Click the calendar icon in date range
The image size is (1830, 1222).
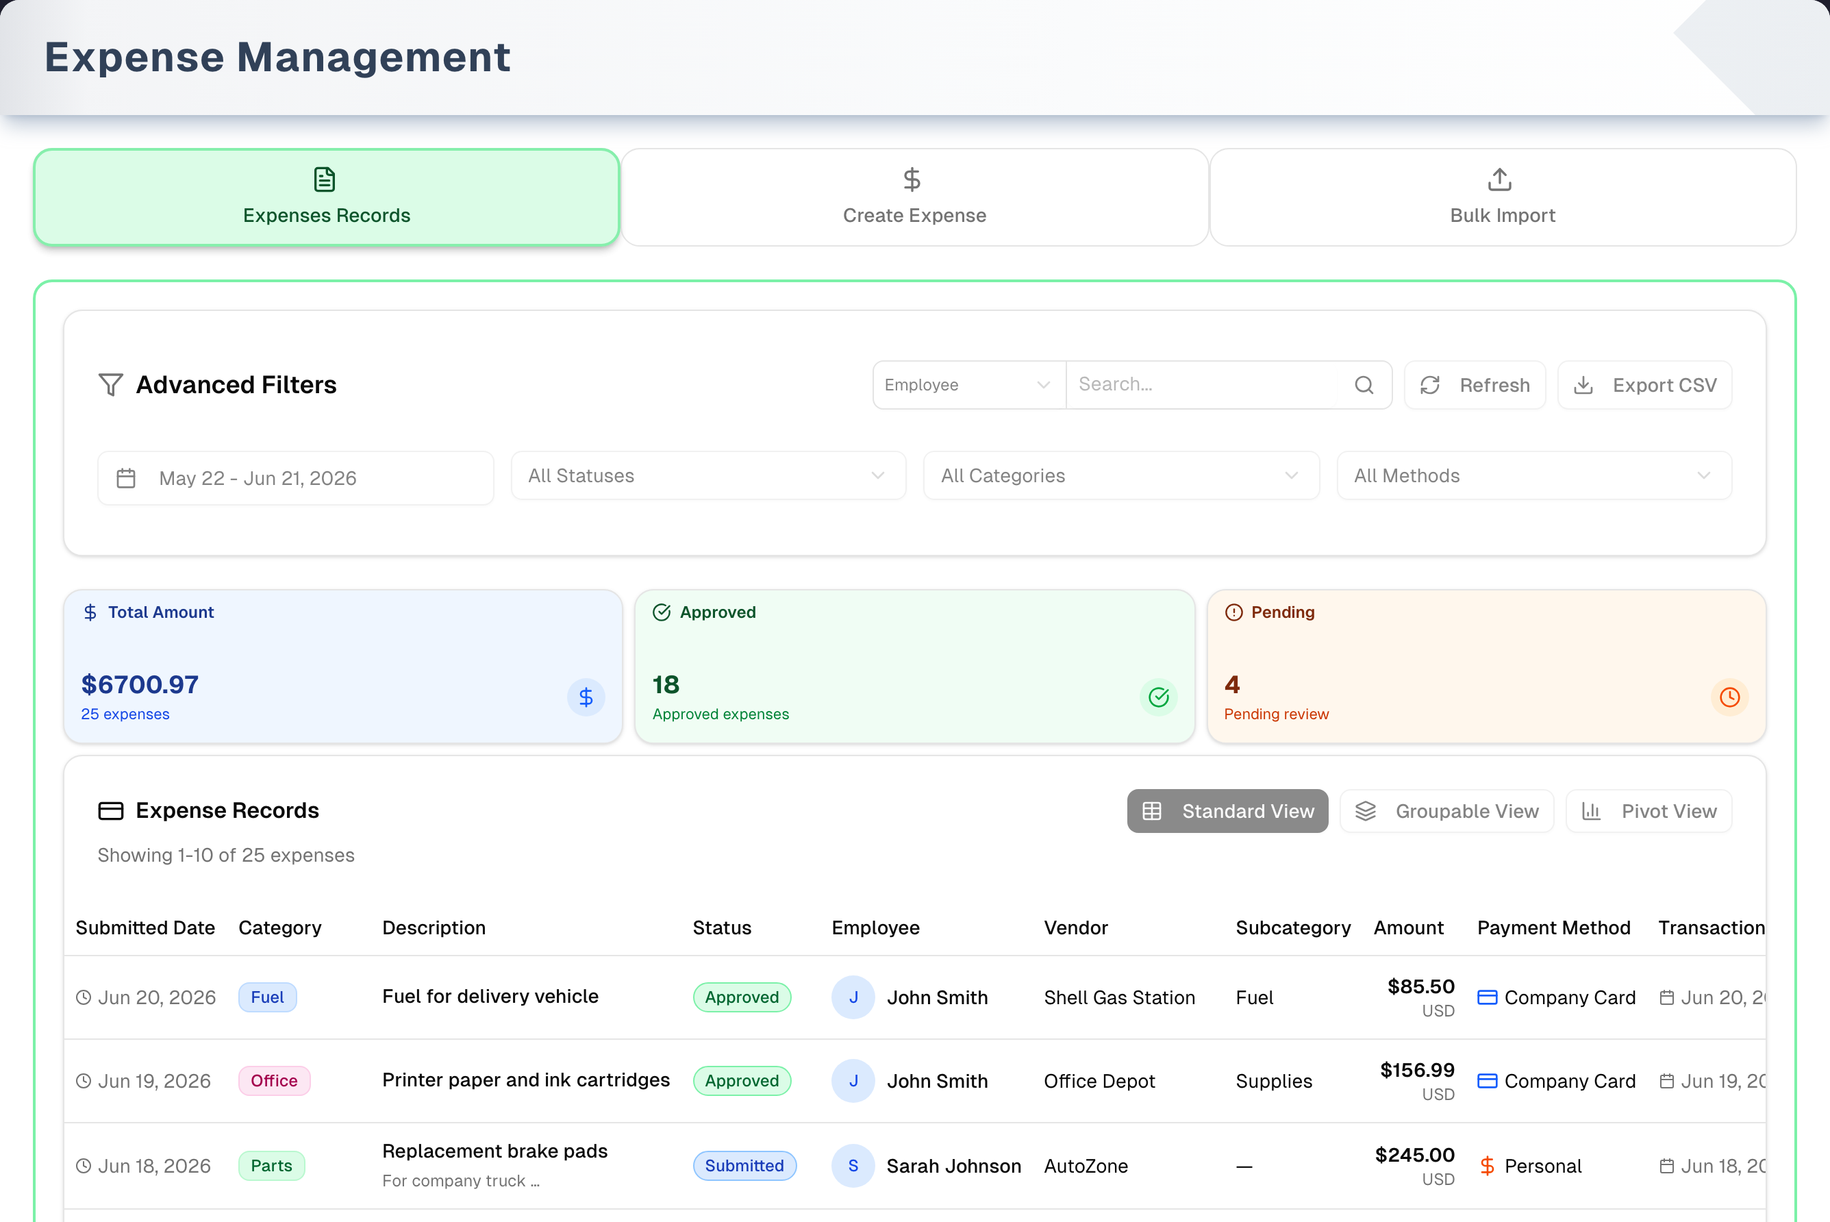(126, 477)
